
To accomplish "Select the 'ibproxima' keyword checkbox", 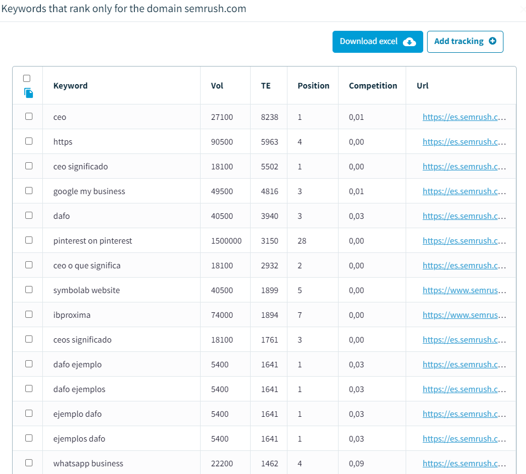I will point(29,315).
